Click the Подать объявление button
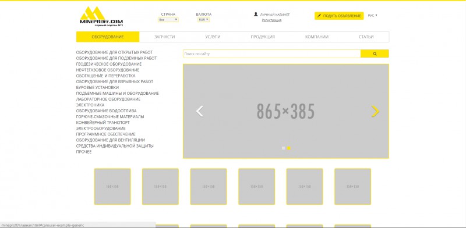 click(339, 16)
